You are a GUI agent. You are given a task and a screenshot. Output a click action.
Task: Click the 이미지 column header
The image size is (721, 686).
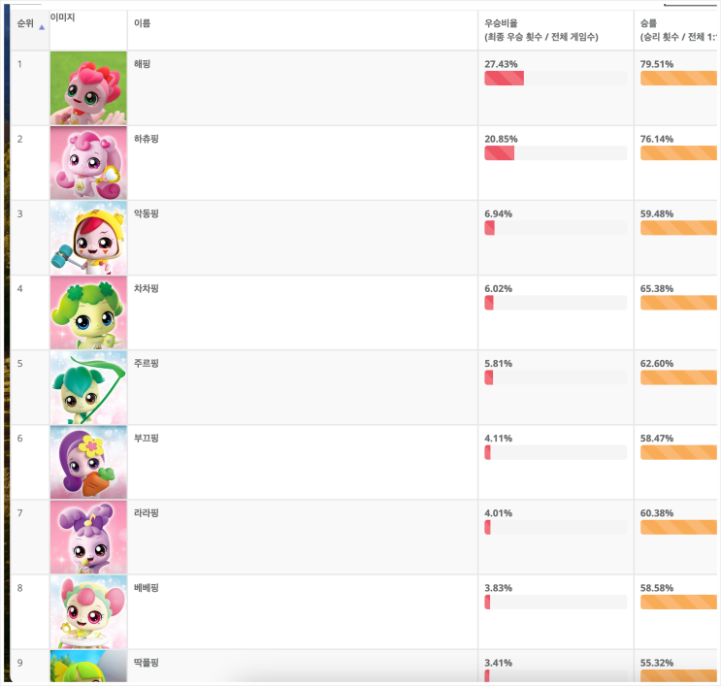point(64,17)
